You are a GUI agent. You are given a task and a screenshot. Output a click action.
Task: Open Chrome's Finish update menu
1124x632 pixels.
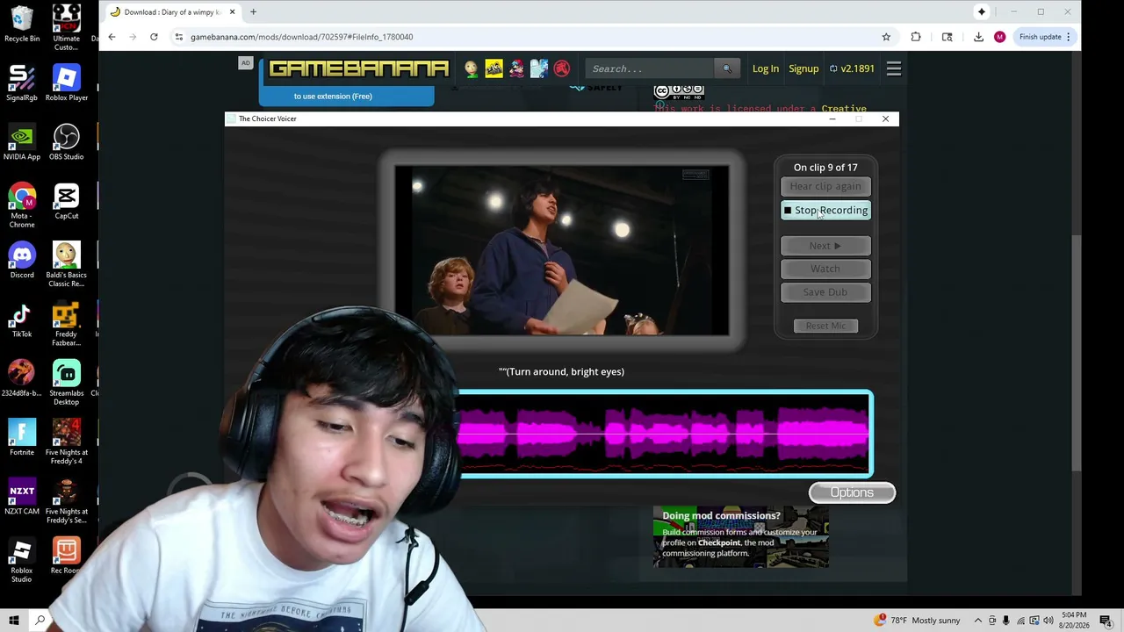1045,37
